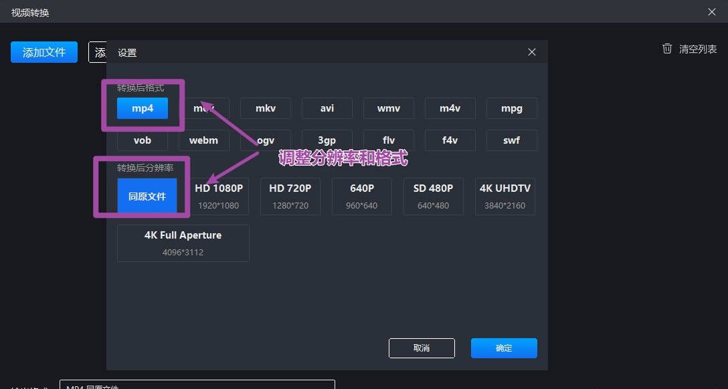Choose m4v format option
Image resolution: width=728 pixels, height=389 pixels.
tap(450, 108)
